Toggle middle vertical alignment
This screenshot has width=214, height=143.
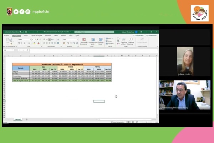click(x=47, y=40)
